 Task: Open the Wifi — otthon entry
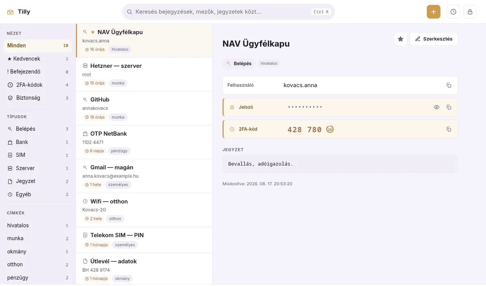click(144, 210)
